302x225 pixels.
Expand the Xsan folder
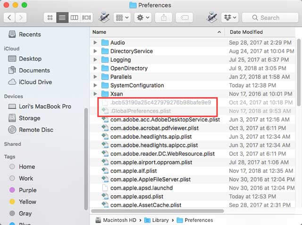[x=95, y=94]
